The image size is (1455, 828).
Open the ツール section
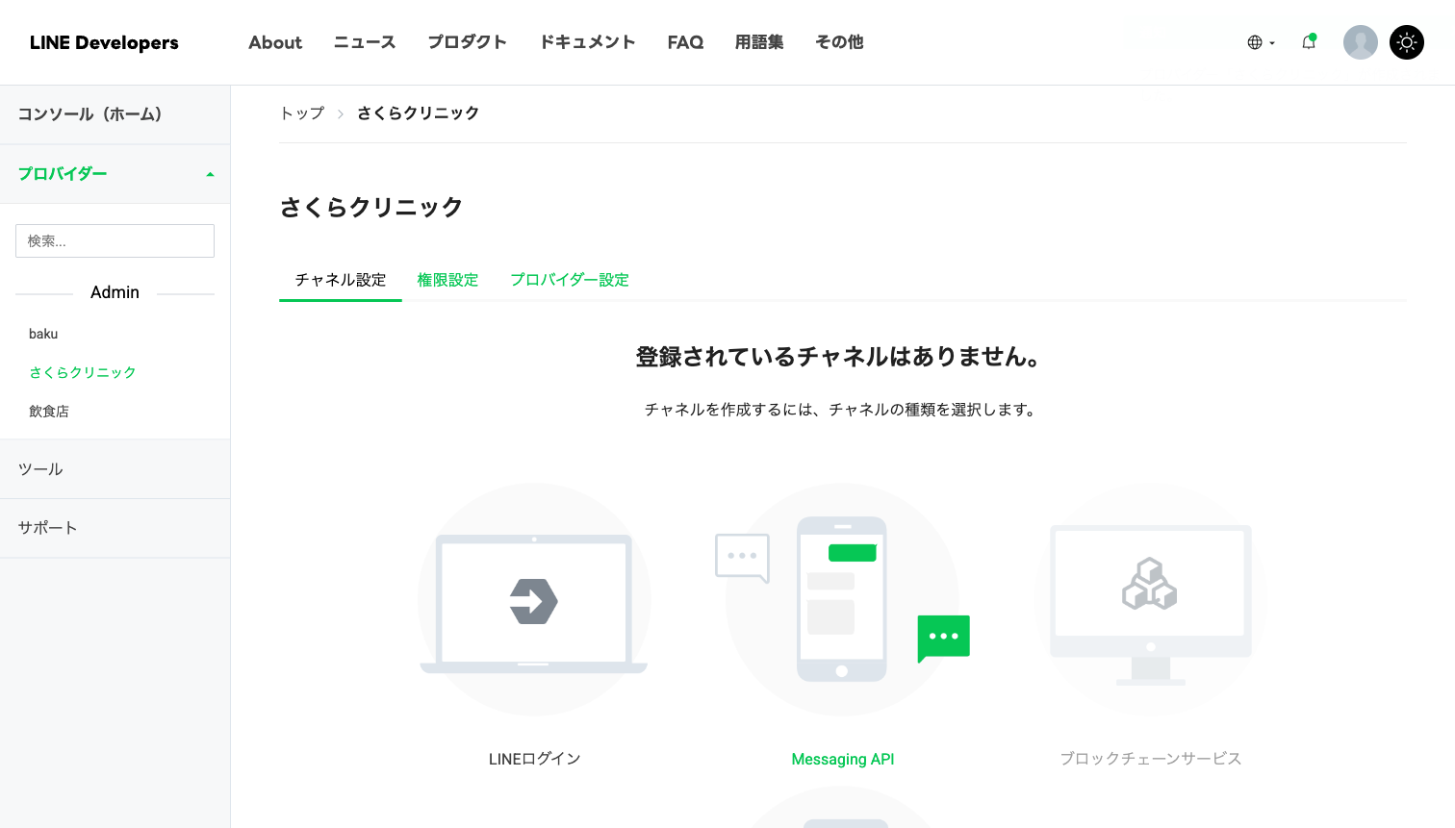coord(115,469)
